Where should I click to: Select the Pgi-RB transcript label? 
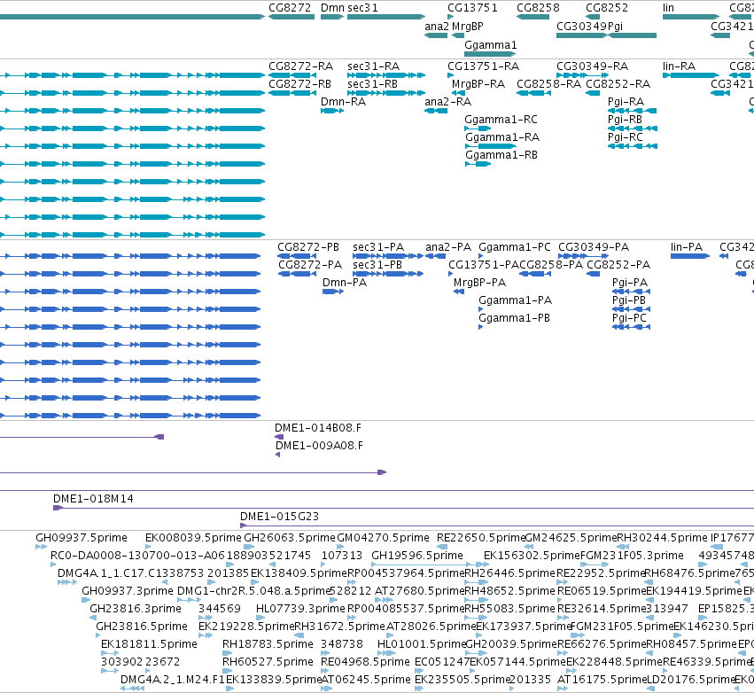point(625,120)
